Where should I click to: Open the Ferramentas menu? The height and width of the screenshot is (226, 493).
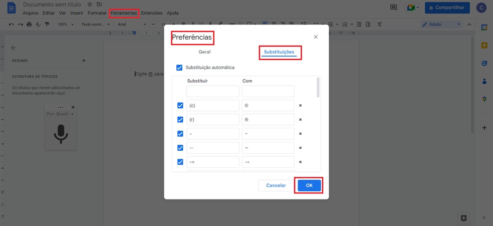click(124, 13)
